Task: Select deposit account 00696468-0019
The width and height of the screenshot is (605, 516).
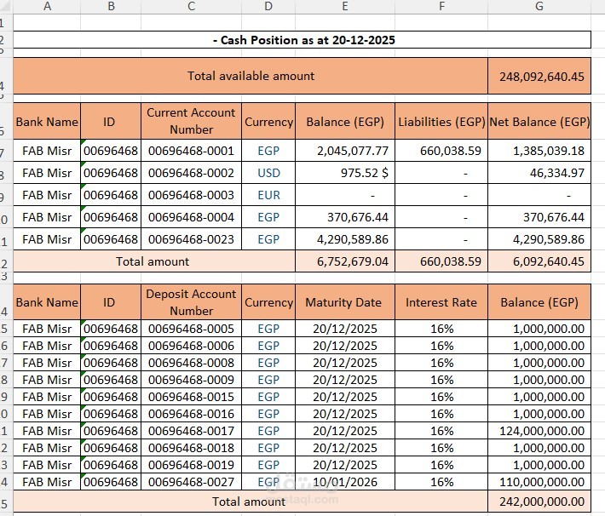Action: coord(192,465)
